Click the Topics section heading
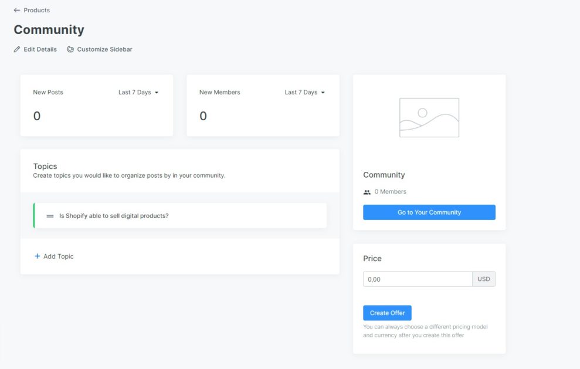 click(45, 167)
